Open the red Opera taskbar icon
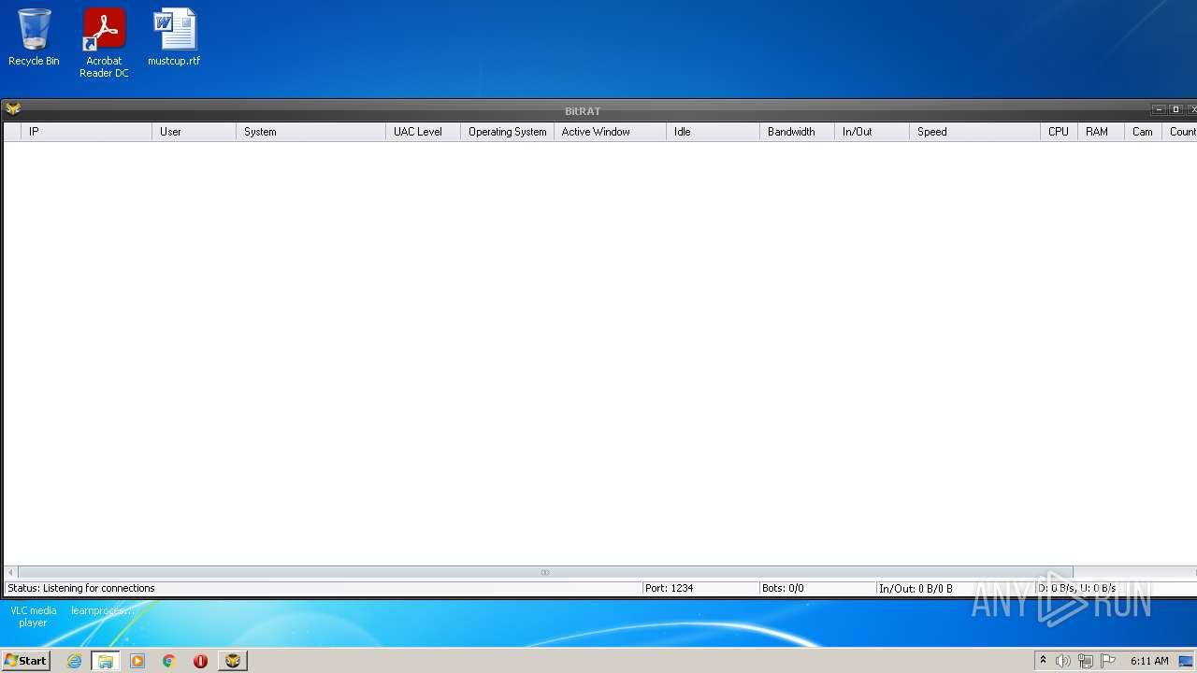This screenshot has width=1197, height=673. (x=200, y=661)
